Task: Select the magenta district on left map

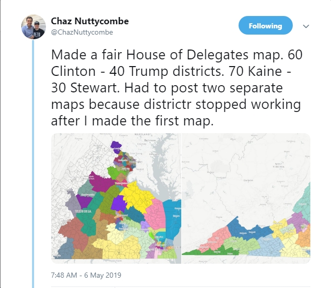Action: click(101, 183)
